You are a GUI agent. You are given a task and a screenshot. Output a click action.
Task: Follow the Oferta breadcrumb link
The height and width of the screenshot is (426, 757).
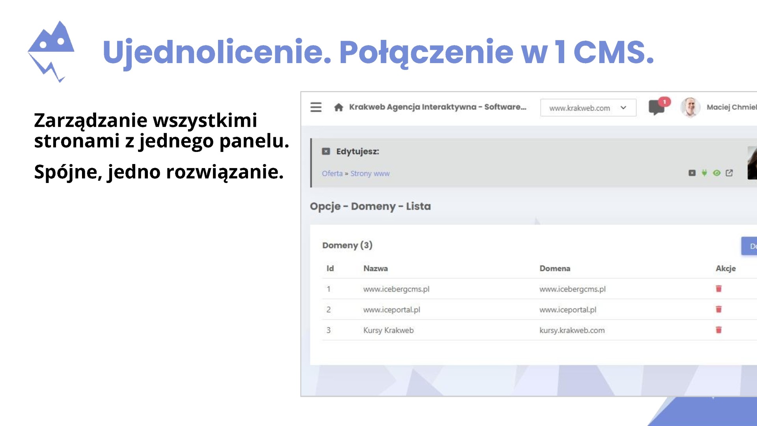332,174
